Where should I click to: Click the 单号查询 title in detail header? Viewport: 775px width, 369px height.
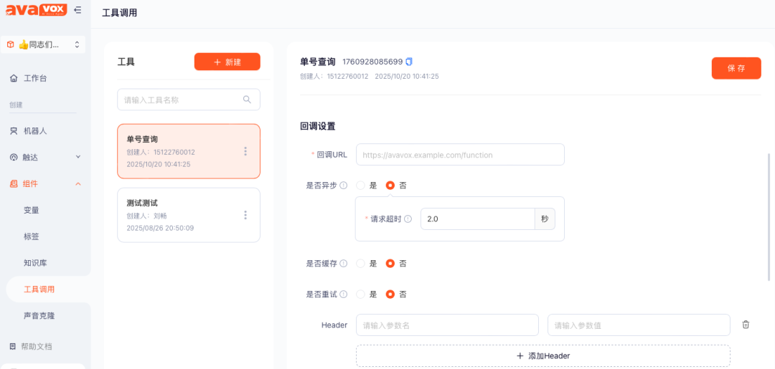click(x=318, y=62)
